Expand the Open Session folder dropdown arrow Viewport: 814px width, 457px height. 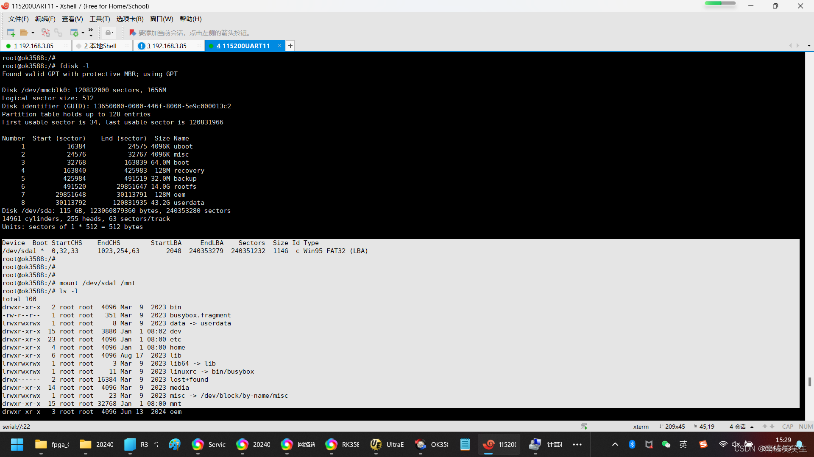33,33
